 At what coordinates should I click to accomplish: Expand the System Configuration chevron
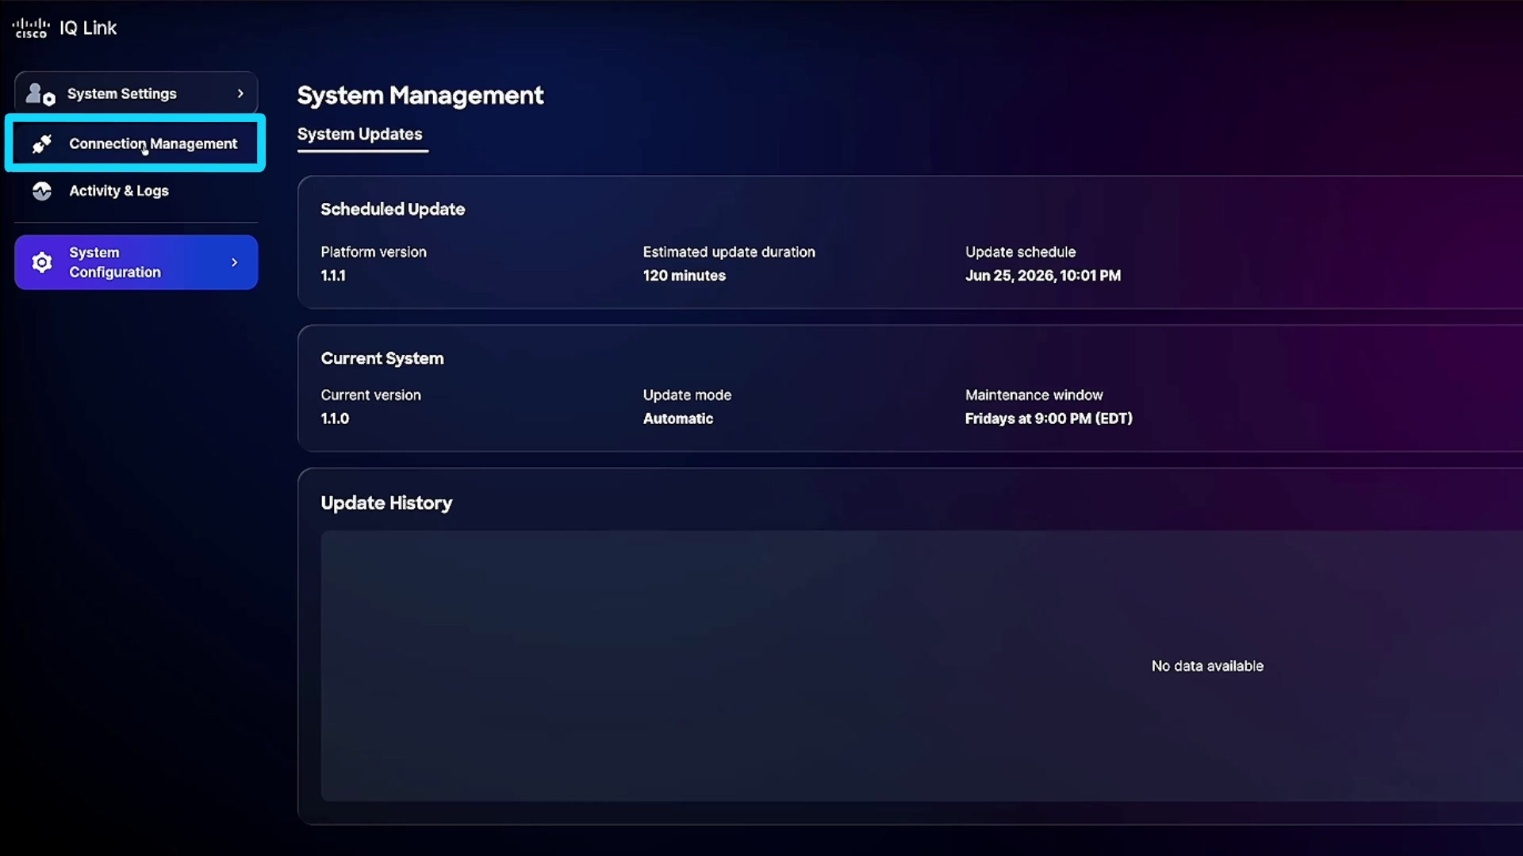pos(234,262)
